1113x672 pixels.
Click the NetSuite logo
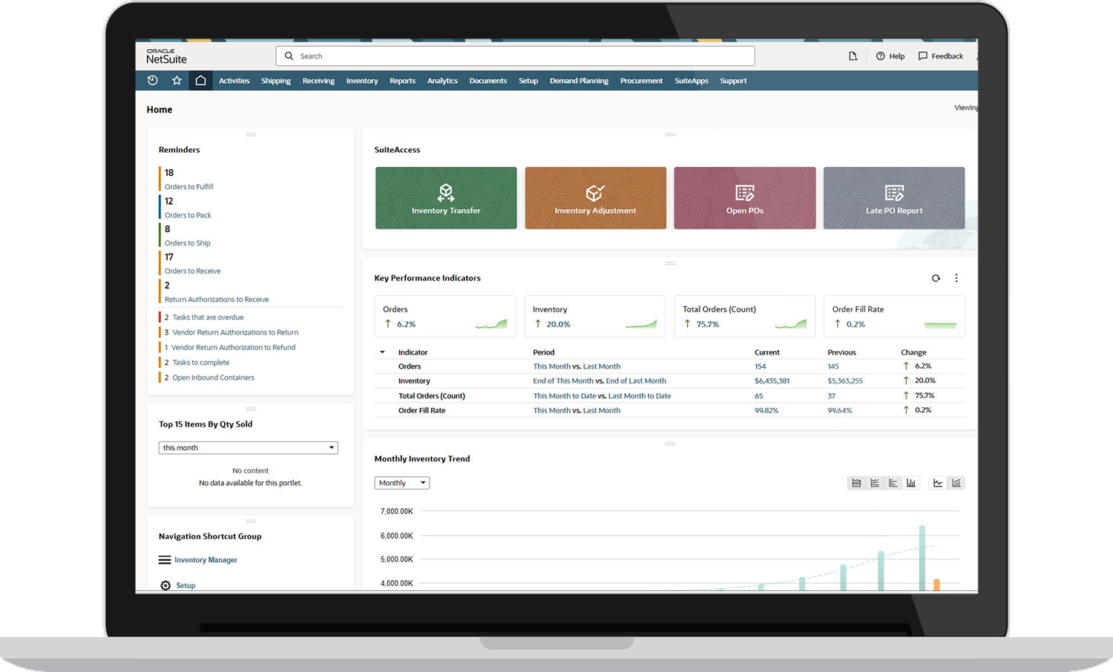[166, 56]
